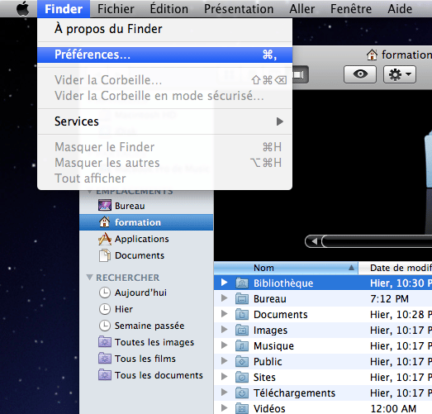Viewport: 432px width, 414px height.
Task: Click the Tous les films folder icon
Action: pyautogui.click(x=105, y=359)
